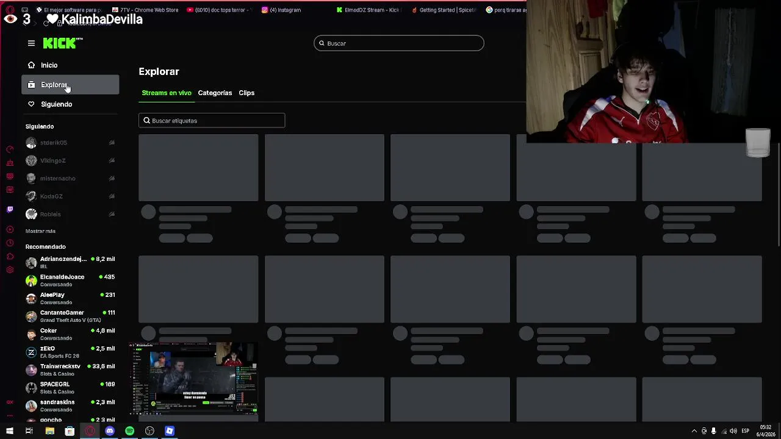Click the Opera menu logo button

click(x=10, y=10)
